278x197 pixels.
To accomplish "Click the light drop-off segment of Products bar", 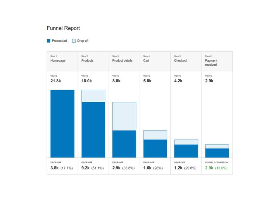I will click(x=93, y=96).
